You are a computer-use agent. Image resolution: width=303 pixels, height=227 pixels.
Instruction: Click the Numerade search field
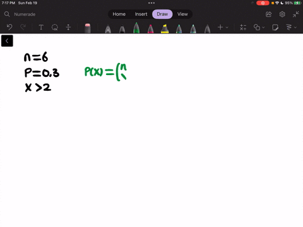tap(25, 15)
